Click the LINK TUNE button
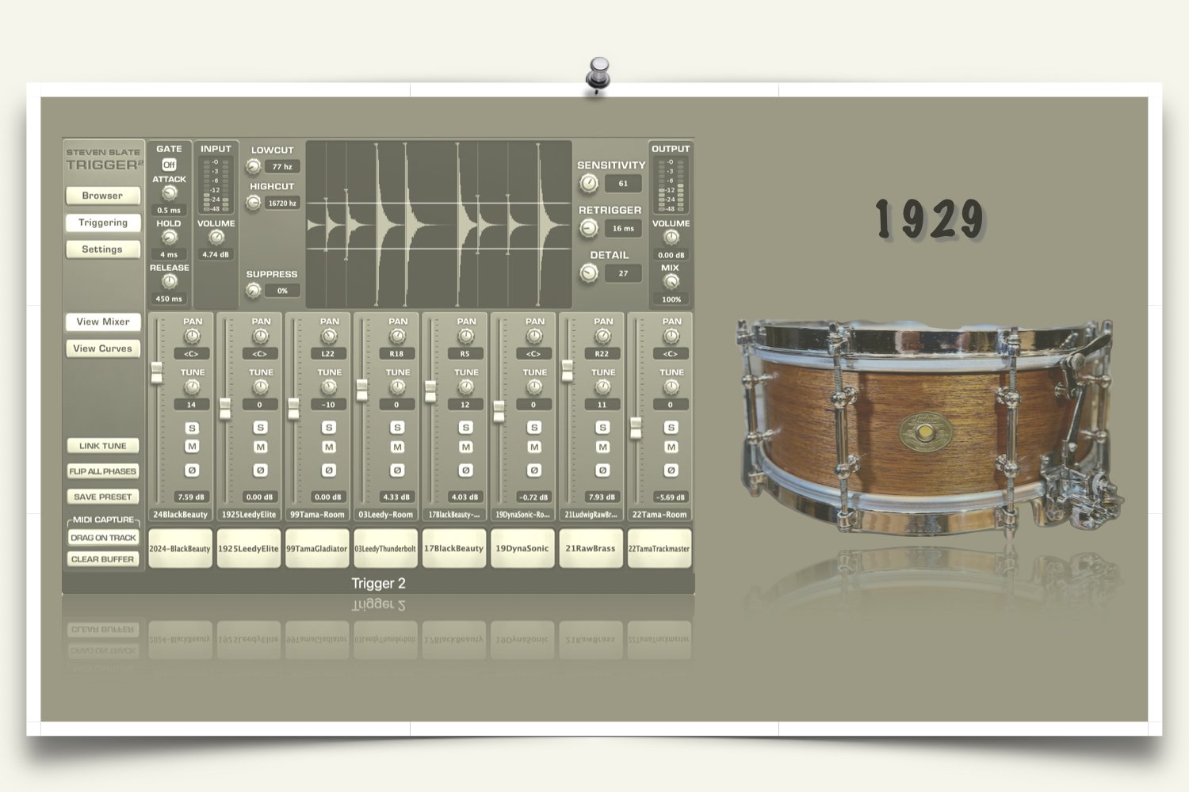This screenshot has width=1189, height=792. 103,446
